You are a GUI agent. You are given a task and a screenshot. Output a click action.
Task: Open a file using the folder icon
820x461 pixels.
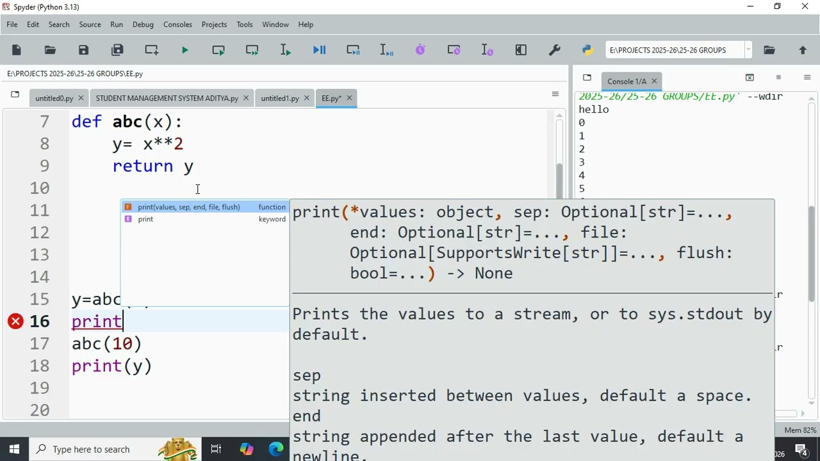pyautogui.click(x=50, y=50)
